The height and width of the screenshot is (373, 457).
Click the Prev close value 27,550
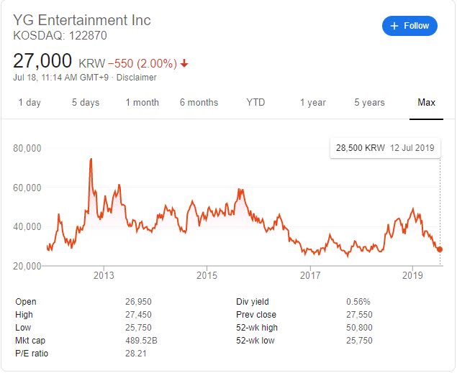pos(359,315)
